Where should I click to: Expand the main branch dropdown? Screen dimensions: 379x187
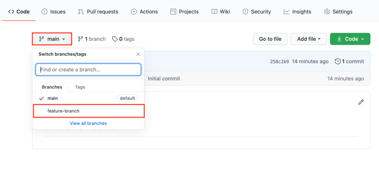(x=52, y=39)
